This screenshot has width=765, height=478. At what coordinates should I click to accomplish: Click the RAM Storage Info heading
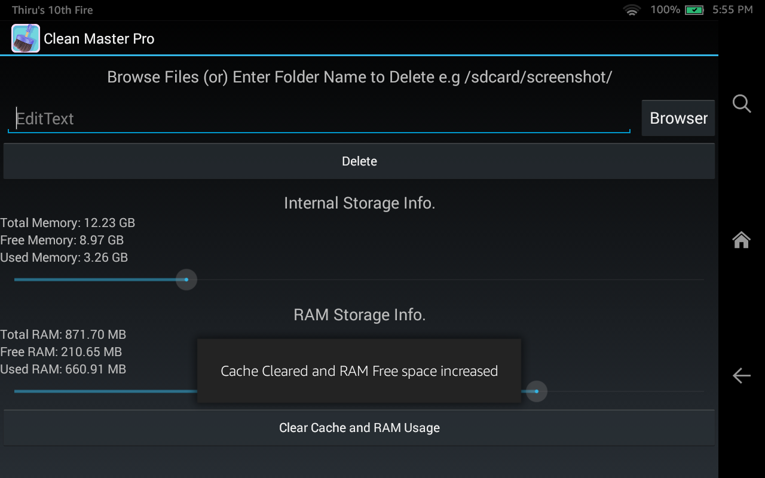pyautogui.click(x=359, y=315)
